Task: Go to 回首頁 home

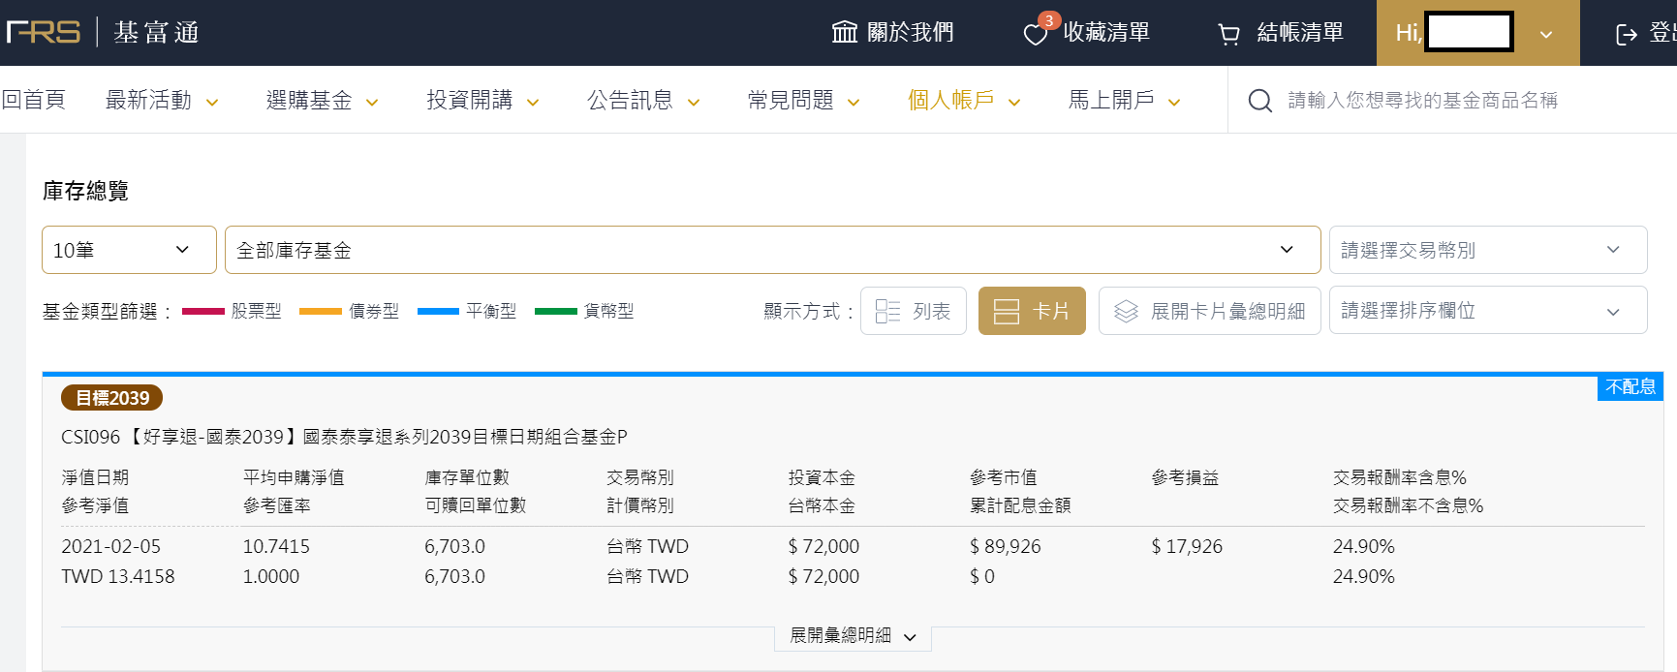Action: pos(33,100)
